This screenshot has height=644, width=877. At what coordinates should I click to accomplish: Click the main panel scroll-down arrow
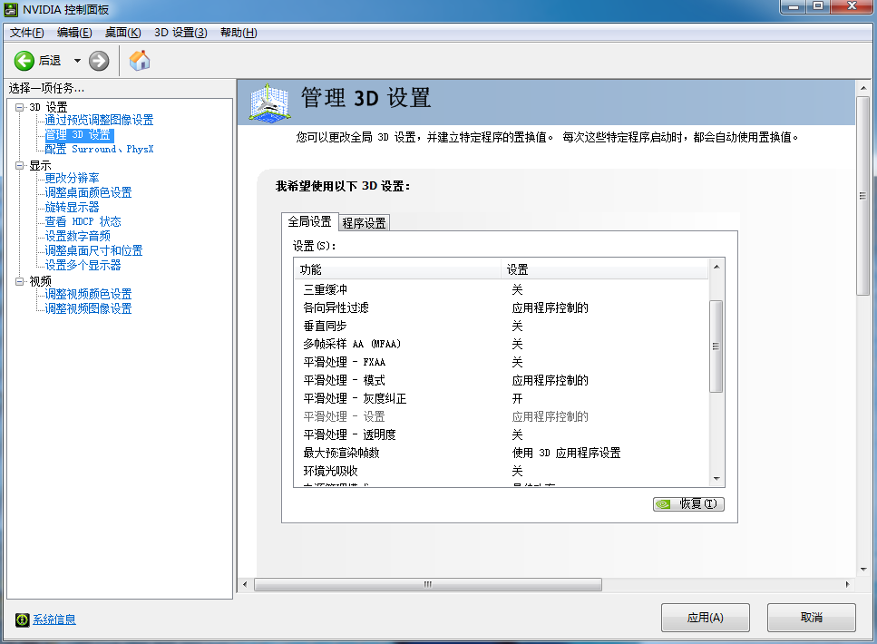tap(863, 569)
